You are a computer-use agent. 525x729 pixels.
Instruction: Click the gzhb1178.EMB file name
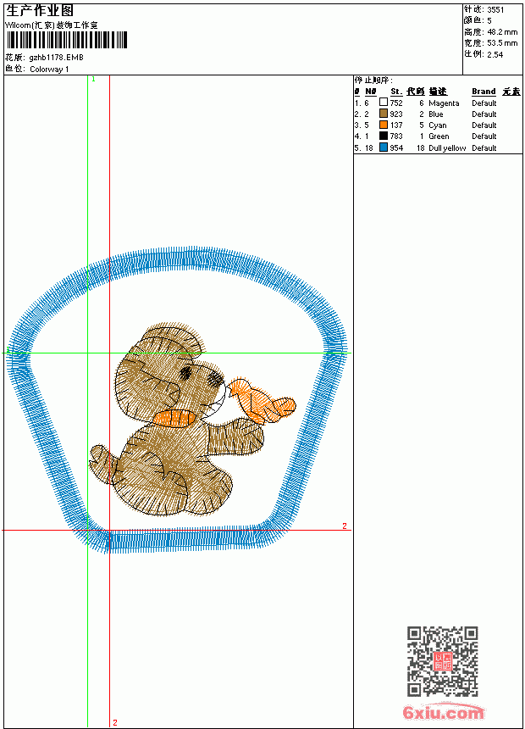(56, 58)
